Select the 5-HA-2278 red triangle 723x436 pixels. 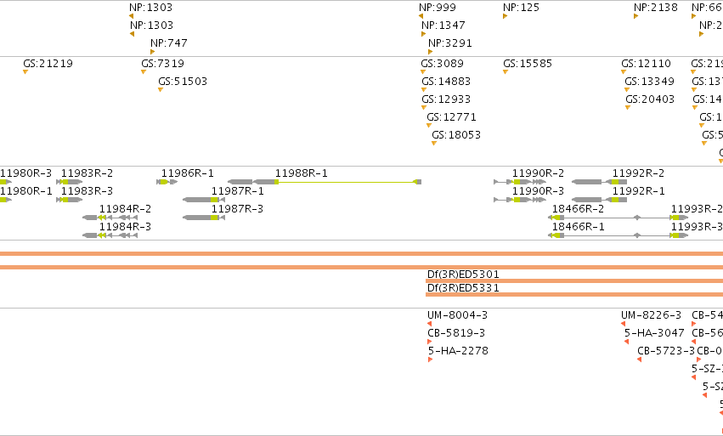[x=430, y=360]
